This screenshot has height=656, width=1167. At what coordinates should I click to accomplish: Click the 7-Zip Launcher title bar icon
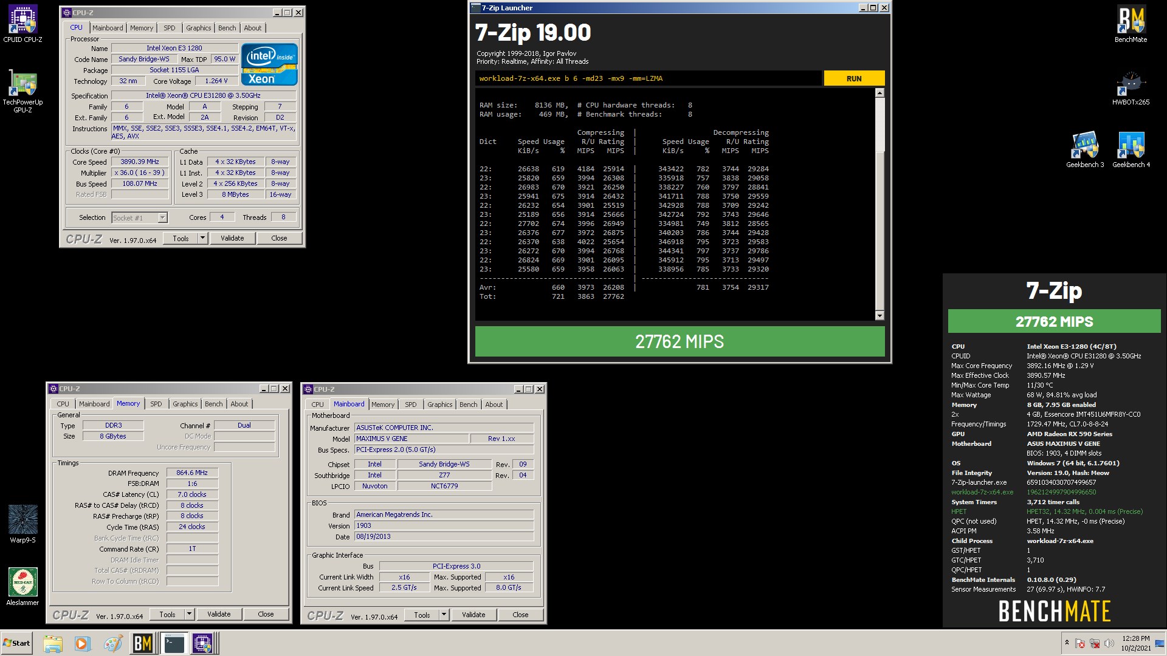pos(475,8)
